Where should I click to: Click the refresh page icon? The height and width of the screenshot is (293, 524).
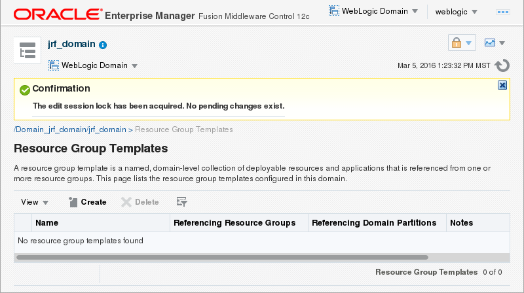(x=502, y=65)
